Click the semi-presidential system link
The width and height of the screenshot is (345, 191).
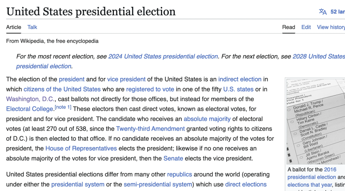tap(158, 184)
